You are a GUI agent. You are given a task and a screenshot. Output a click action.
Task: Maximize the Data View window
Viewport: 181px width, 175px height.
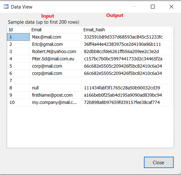click(153, 7)
